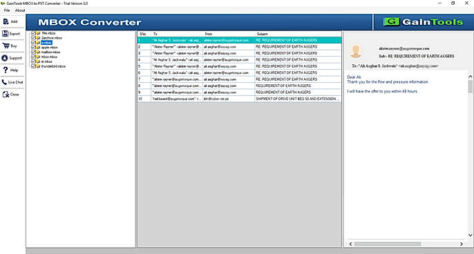474x254 pixels.
Task: Maximize the GainTools window
Action: click(453, 3)
